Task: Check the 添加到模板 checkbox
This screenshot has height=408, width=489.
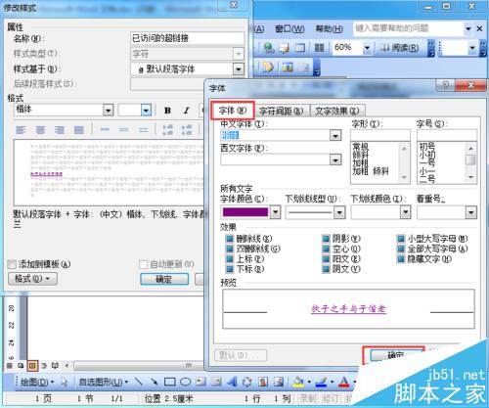Action: click(x=12, y=264)
